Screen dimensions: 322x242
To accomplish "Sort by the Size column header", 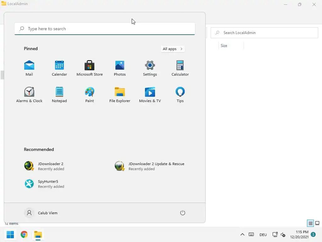I will [x=231, y=46].
